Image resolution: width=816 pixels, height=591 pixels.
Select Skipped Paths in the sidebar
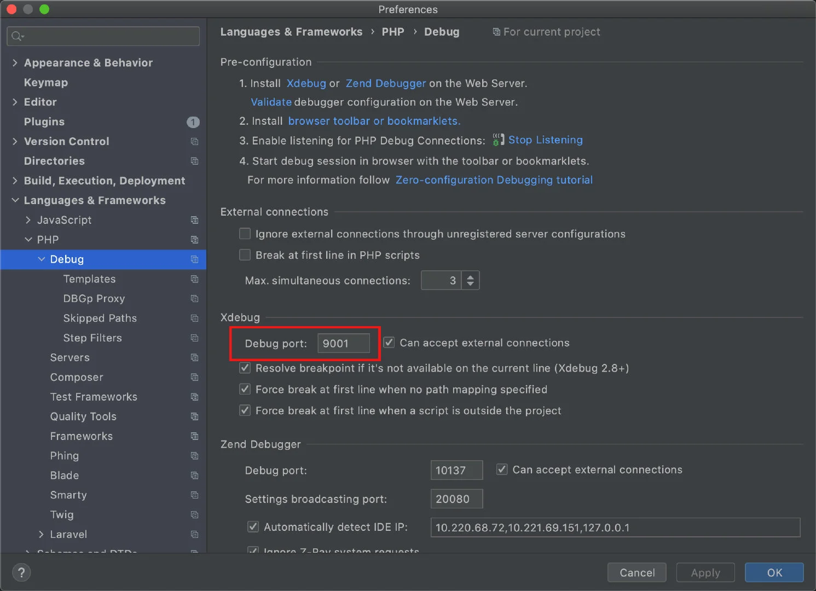pos(100,318)
